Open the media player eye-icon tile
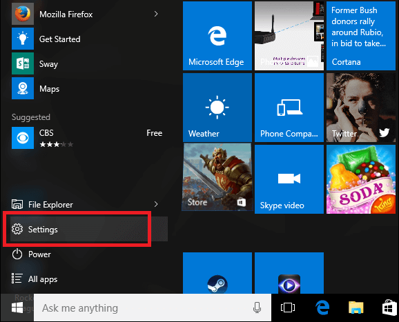Viewport: 399px width, 322px height. (289, 273)
